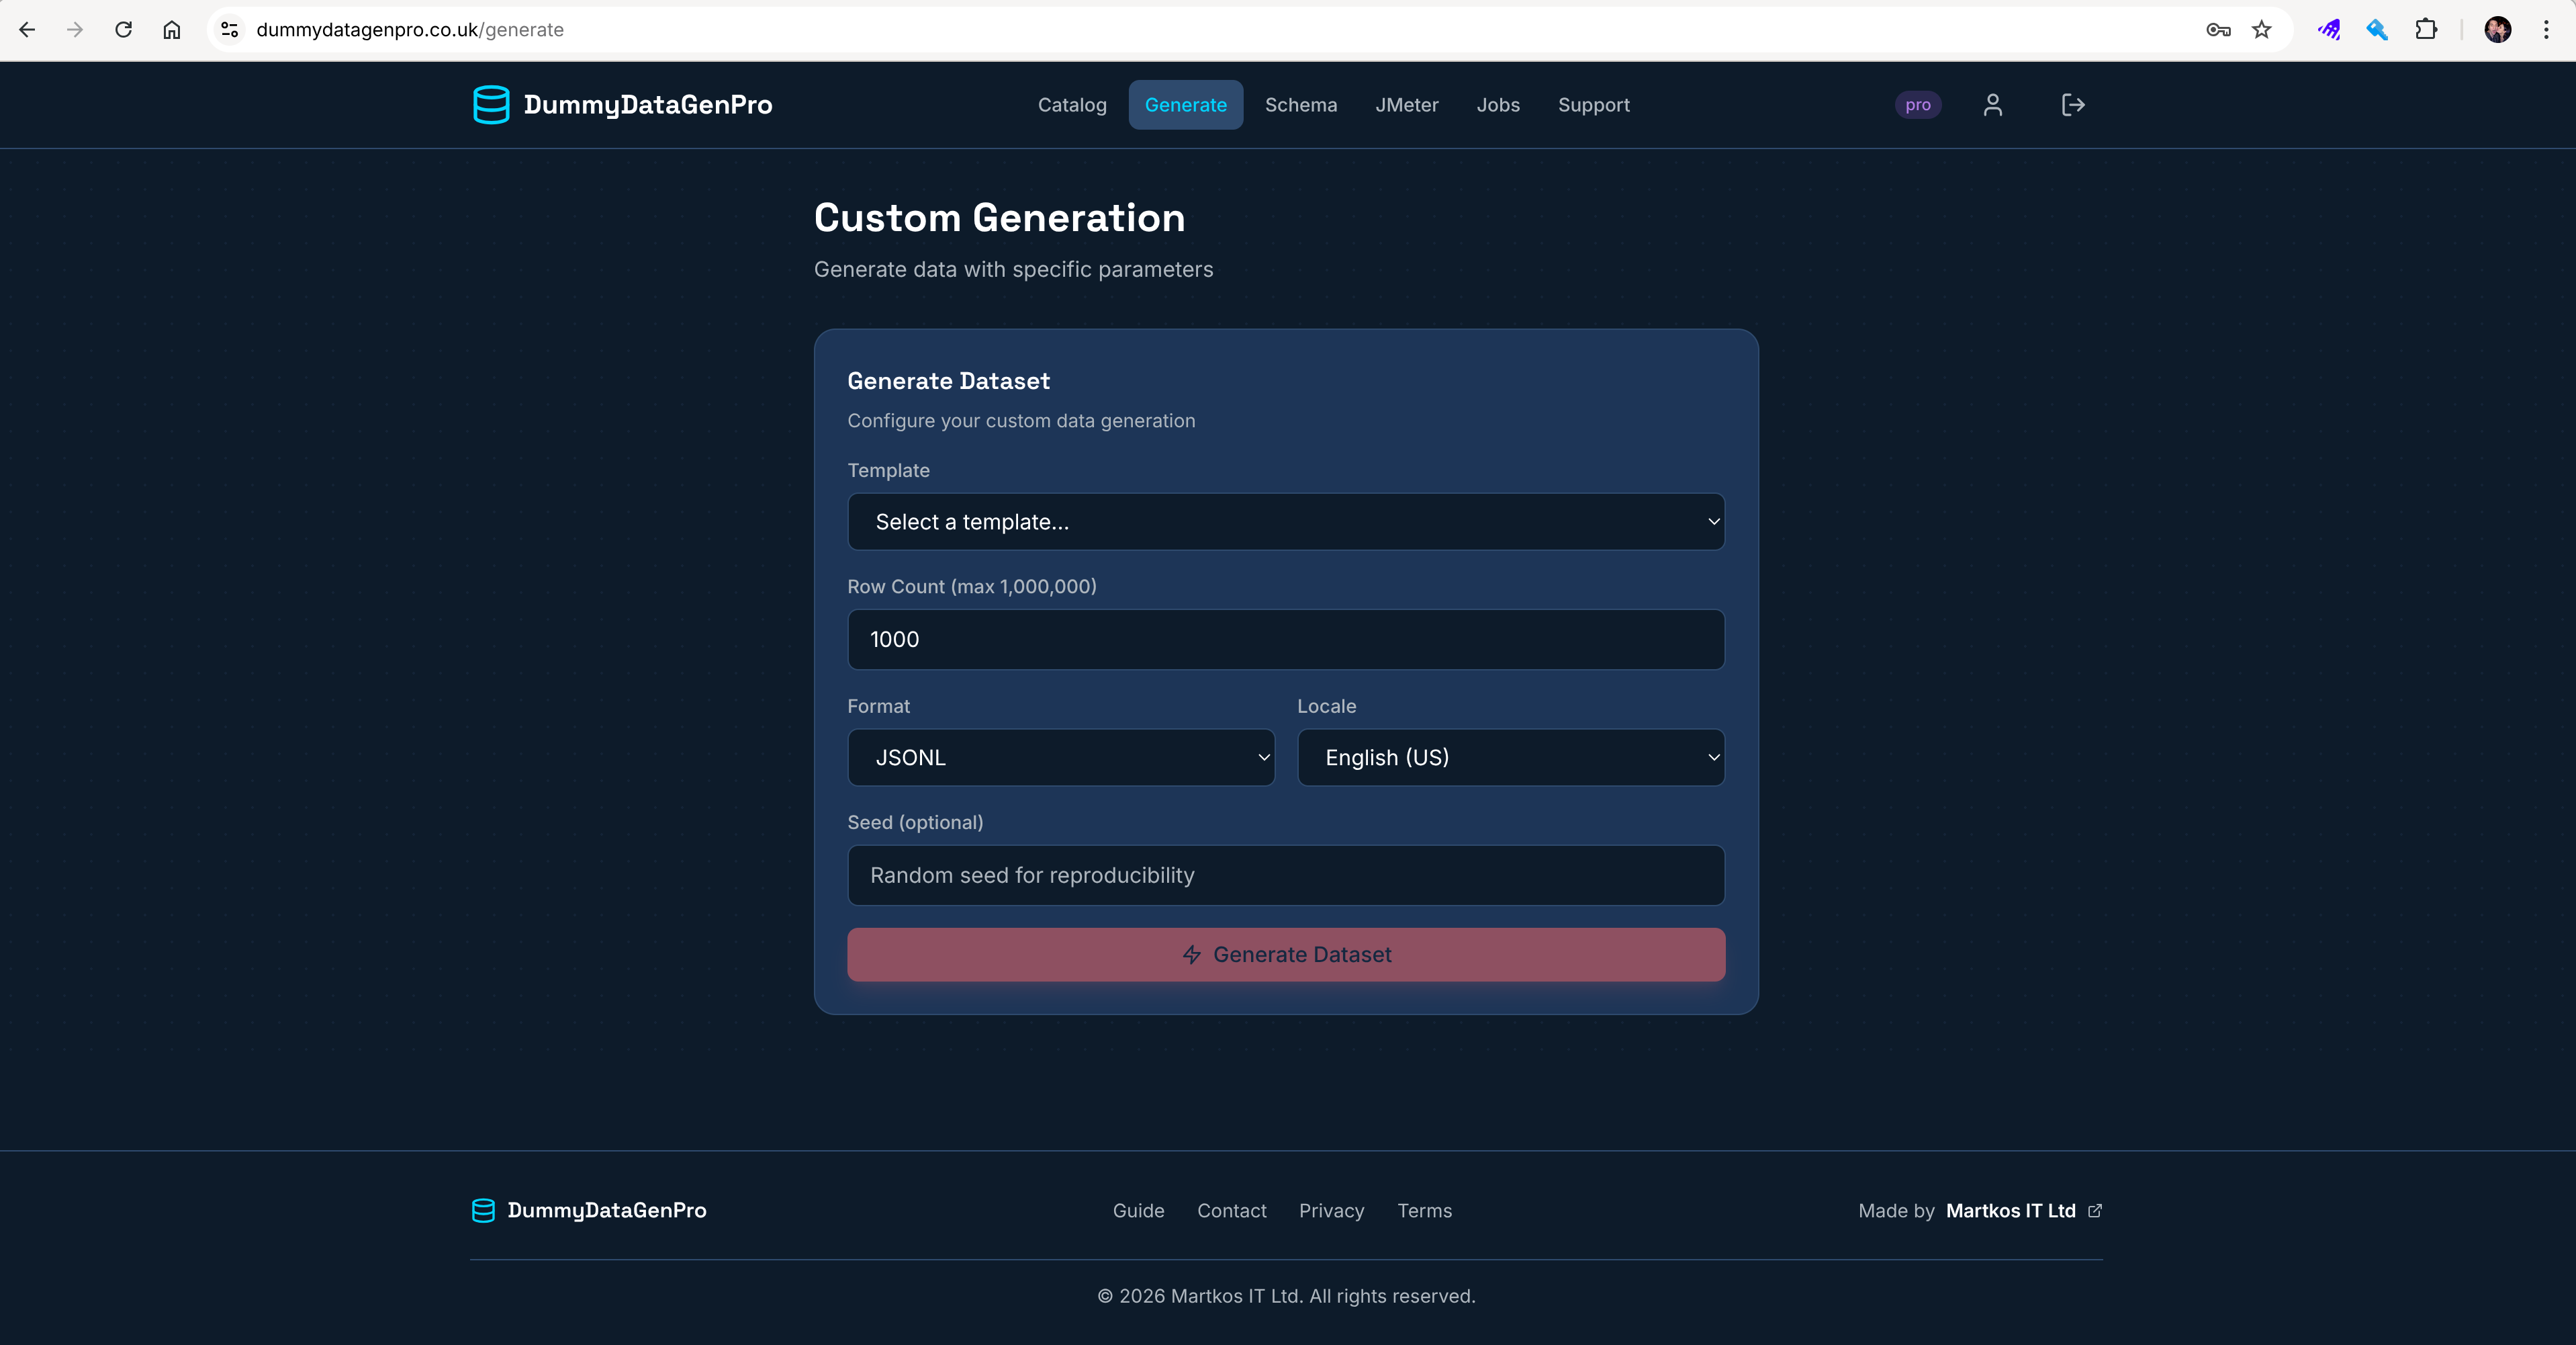Click the pro badge in the navbar
This screenshot has width=2576, height=1345.
click(1917, 104)
